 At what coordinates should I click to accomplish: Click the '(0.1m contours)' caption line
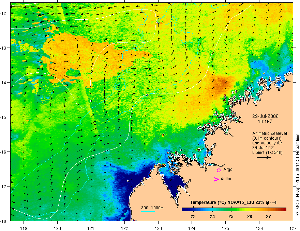click(x=267, y=138)
